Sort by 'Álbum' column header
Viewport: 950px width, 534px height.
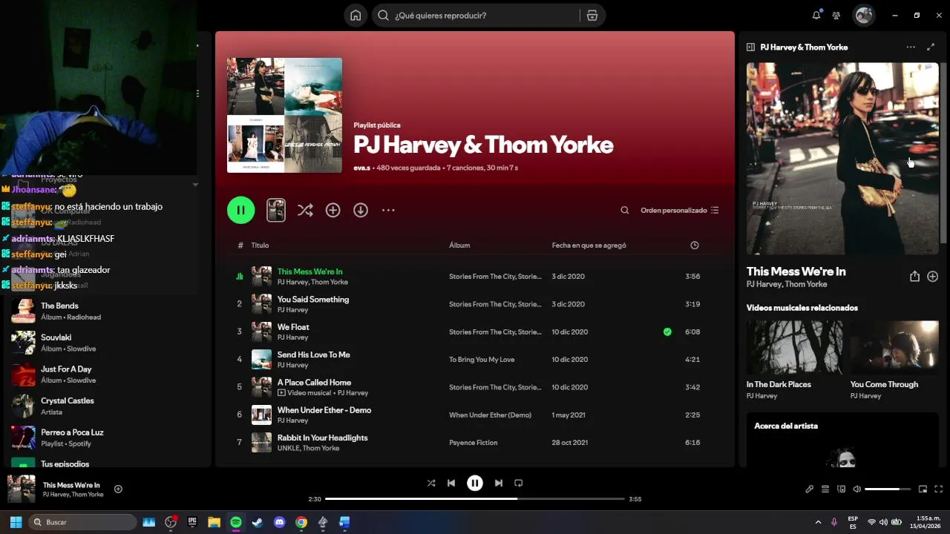pyautogui.click(x=459, y=245)
